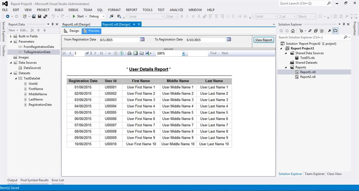Image resolution: width=359 pixels, height=191 pixels.
Task: Click the Properties wrench icon in Solution Explorer
Action: 329,31
